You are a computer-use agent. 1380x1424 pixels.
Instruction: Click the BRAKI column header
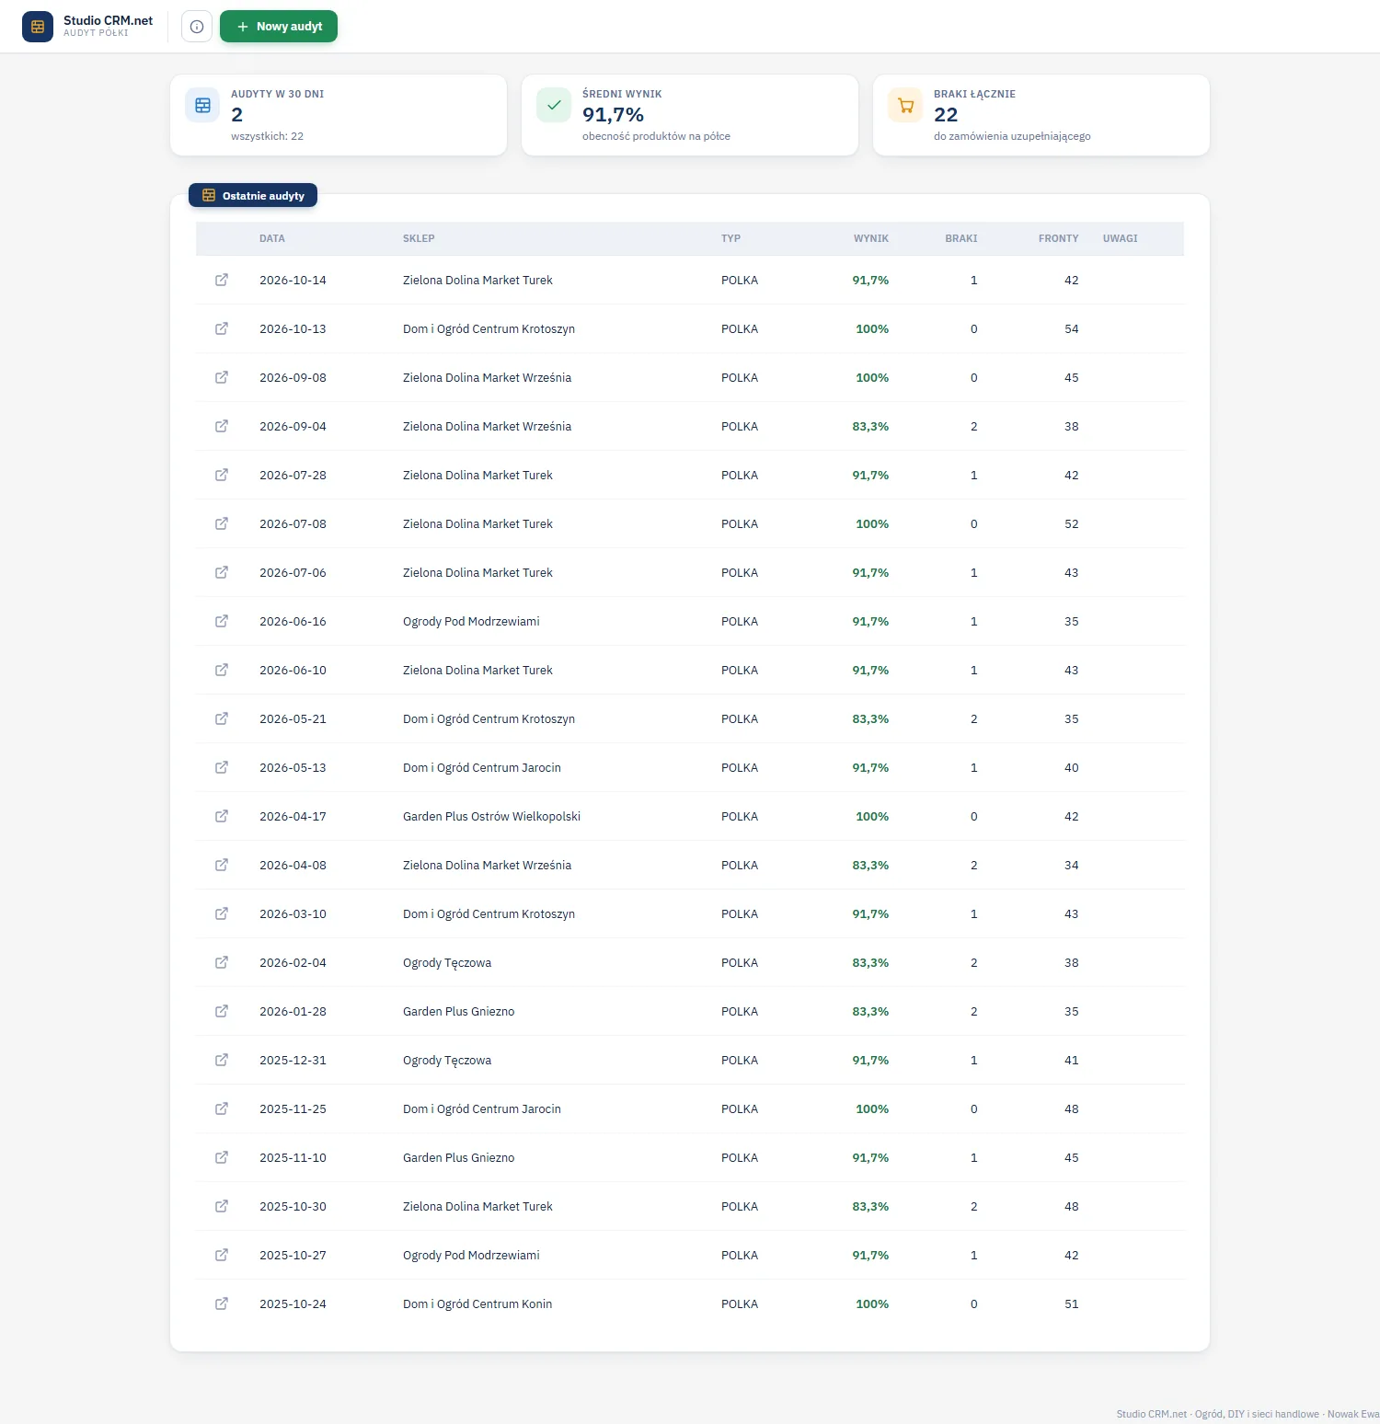point(961,238)
